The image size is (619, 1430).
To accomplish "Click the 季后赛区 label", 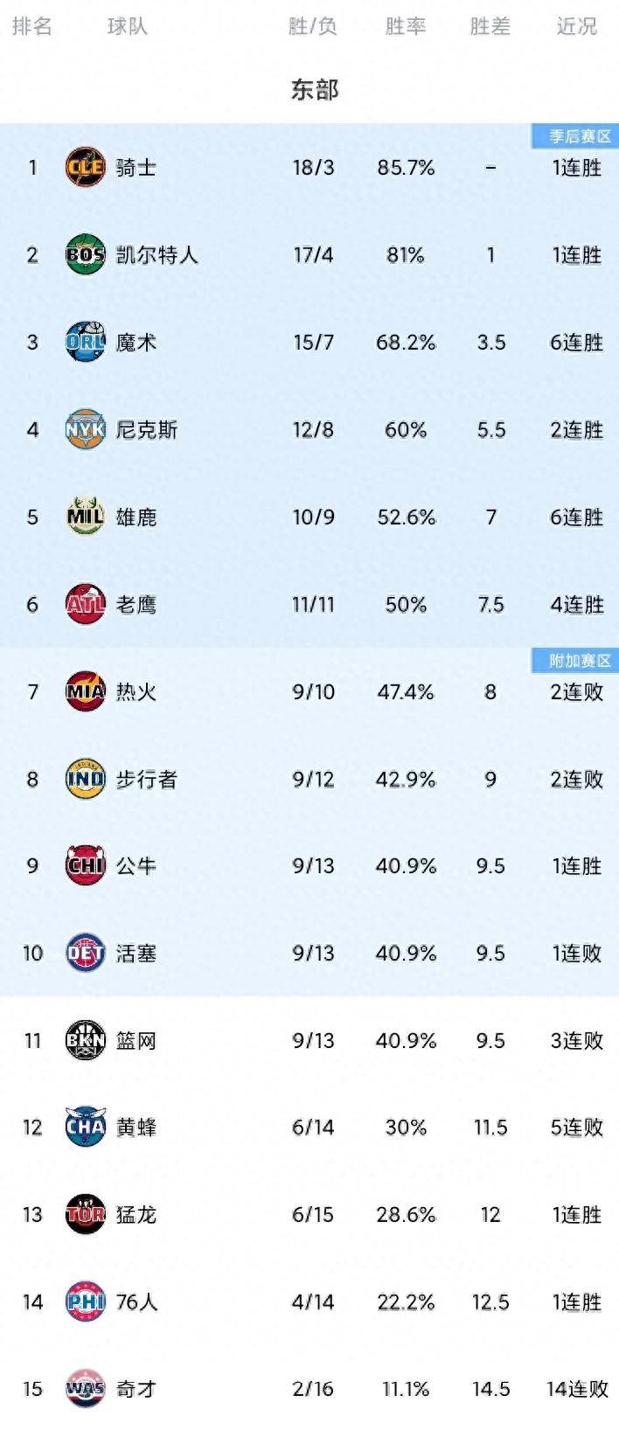I will 574,134.
